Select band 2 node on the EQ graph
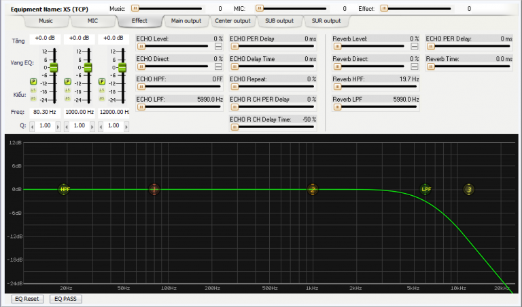 click(x=312, y=189)
